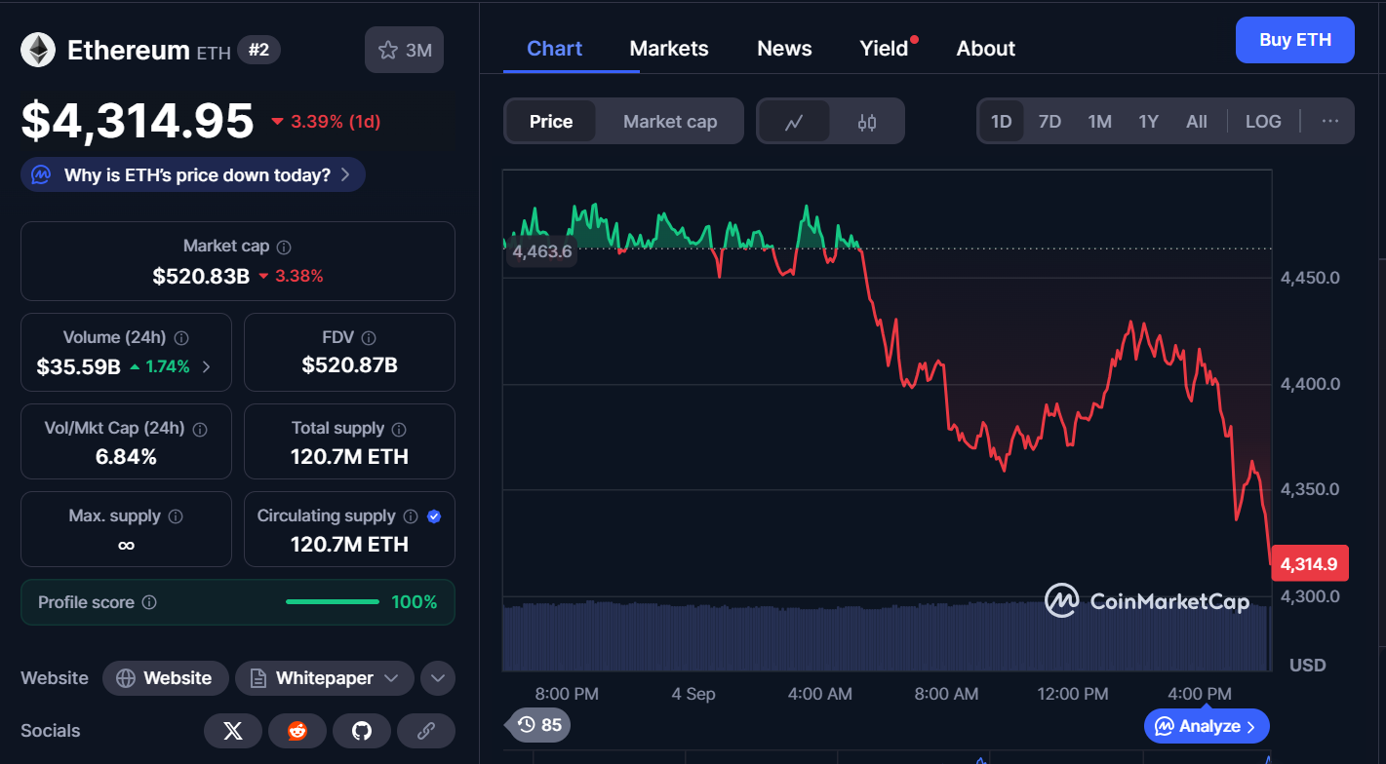Switch to candlestick chart view

click(867, 122)
